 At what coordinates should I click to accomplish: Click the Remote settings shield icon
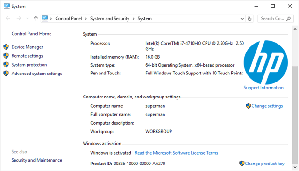pos(6,56)
